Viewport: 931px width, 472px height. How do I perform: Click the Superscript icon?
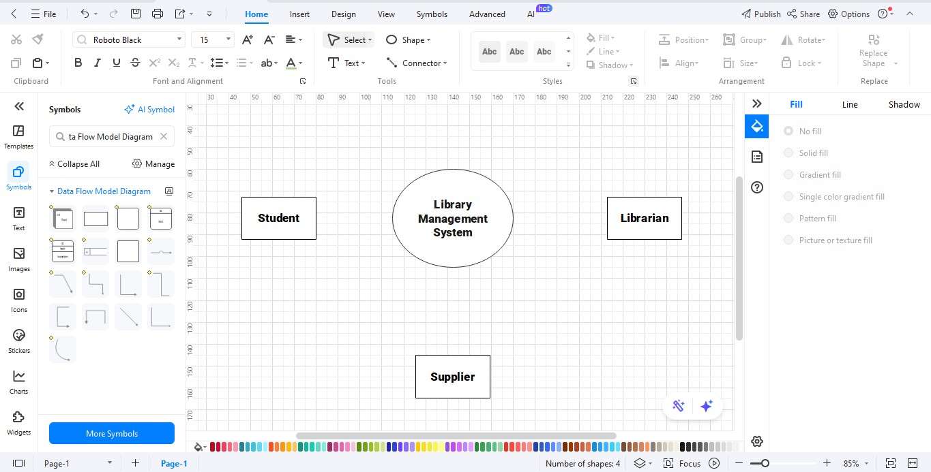point(155,63)
